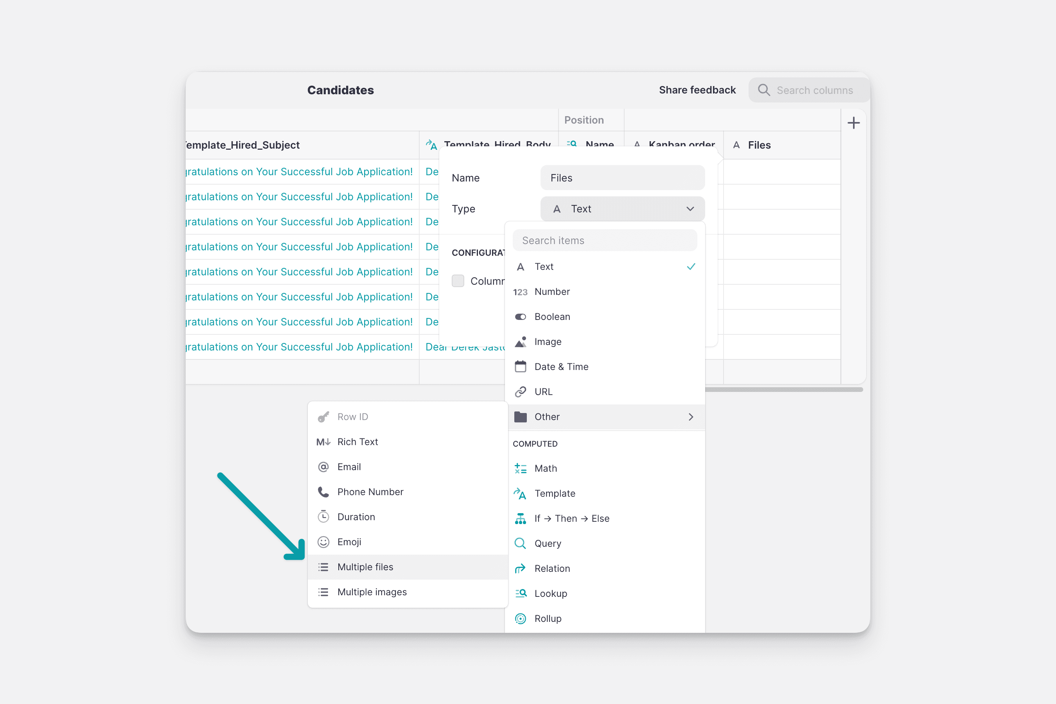Select Rich Text from the Other submenu
This screenshot has width=1056, height=704.
pos(408,442)
